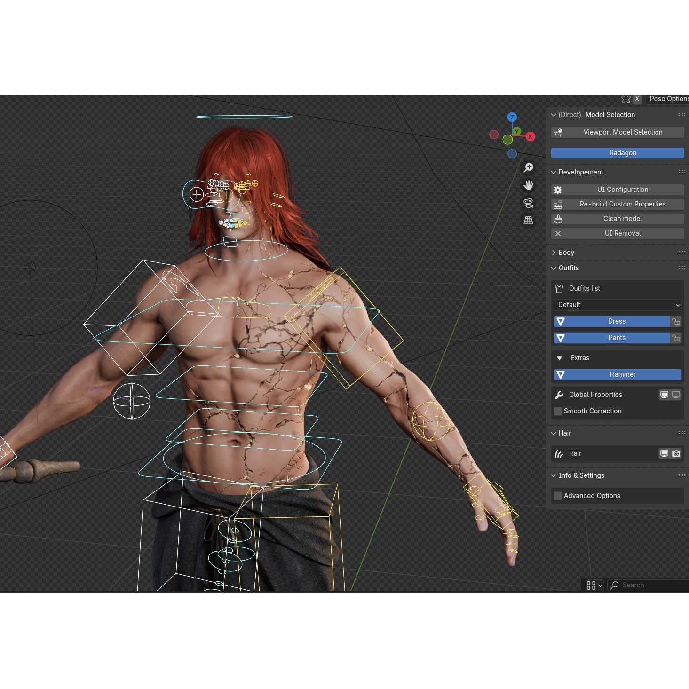Screen dimensions: 689x689
Task: Click the green Y axis gizmo handle
Action: point(517,131)
